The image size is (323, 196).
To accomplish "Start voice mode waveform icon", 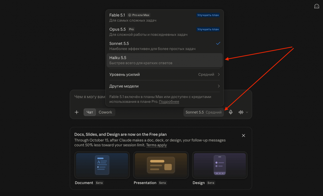I will 241,112.
